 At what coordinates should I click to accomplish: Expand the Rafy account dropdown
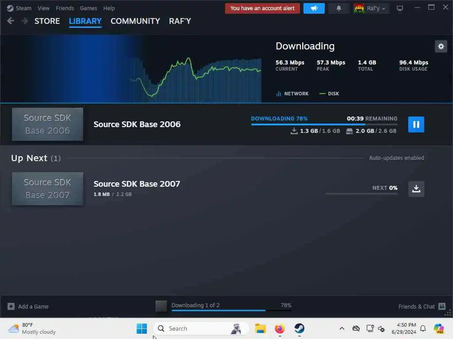click(376, 8)
